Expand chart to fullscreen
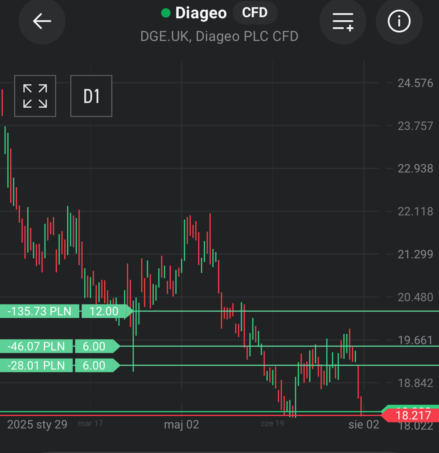439x453 pixels. [35, 96]
